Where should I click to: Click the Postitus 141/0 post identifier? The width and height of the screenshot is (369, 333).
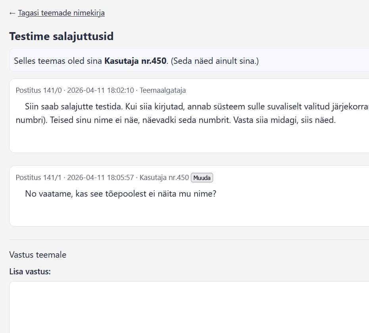tap(38, 90)
